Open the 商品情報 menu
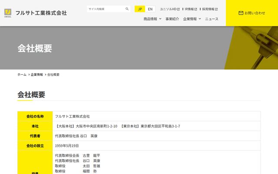278x174 pixels. click(x=150, y=19)
